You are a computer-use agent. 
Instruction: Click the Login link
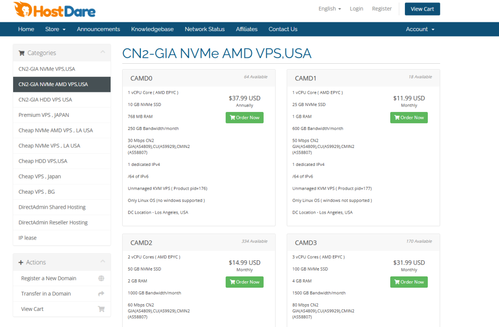click(x=356, y=9)
